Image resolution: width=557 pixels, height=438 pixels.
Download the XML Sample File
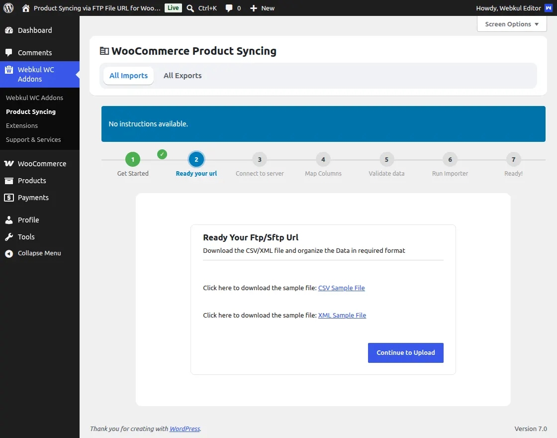(342, 316)
